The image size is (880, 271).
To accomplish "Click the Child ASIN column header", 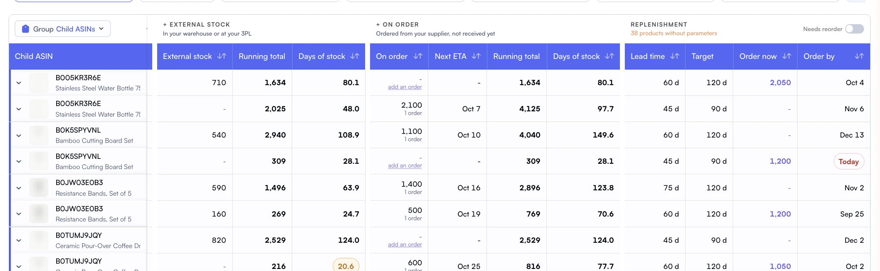I will coord(80,56).
